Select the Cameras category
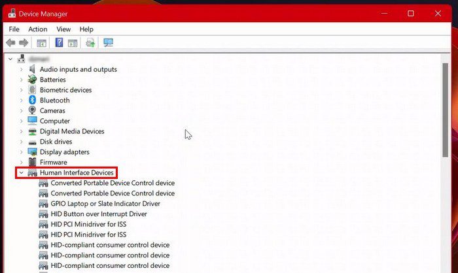This screenshot has height=273, width=458. 52,111
